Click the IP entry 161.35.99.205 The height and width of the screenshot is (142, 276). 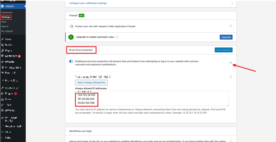point(86,99)
